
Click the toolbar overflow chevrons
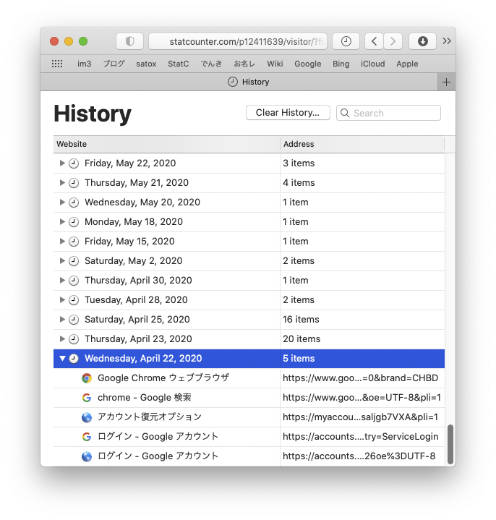pyautogui.click(x=447, y=41)
